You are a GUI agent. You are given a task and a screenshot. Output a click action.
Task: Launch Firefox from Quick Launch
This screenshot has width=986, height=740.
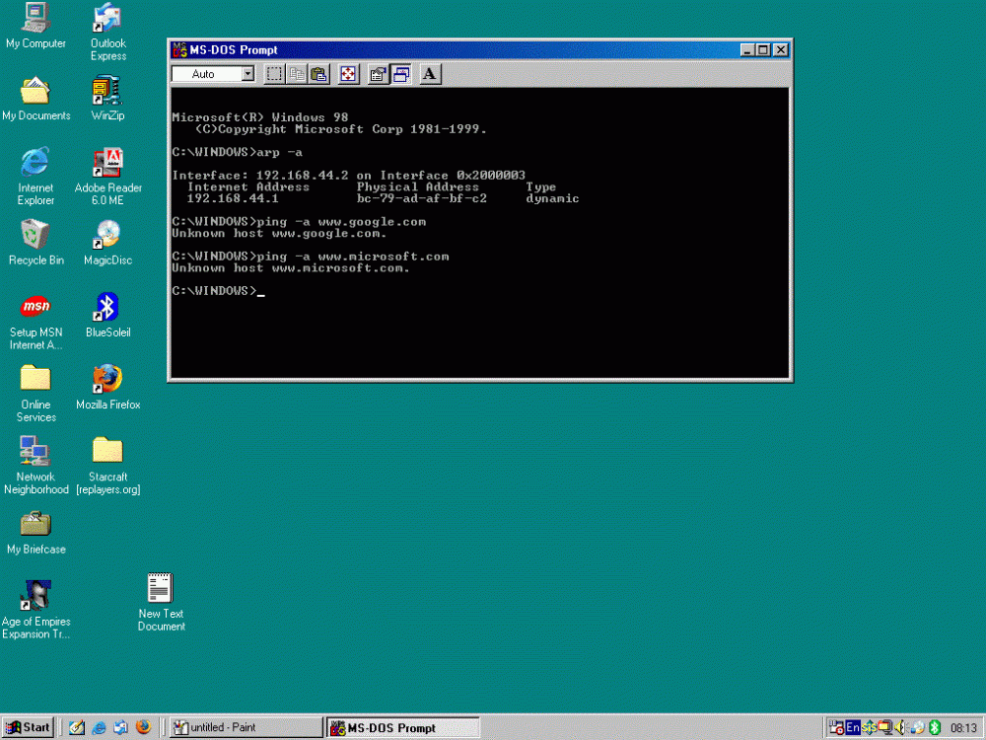[x=143, y=727]
